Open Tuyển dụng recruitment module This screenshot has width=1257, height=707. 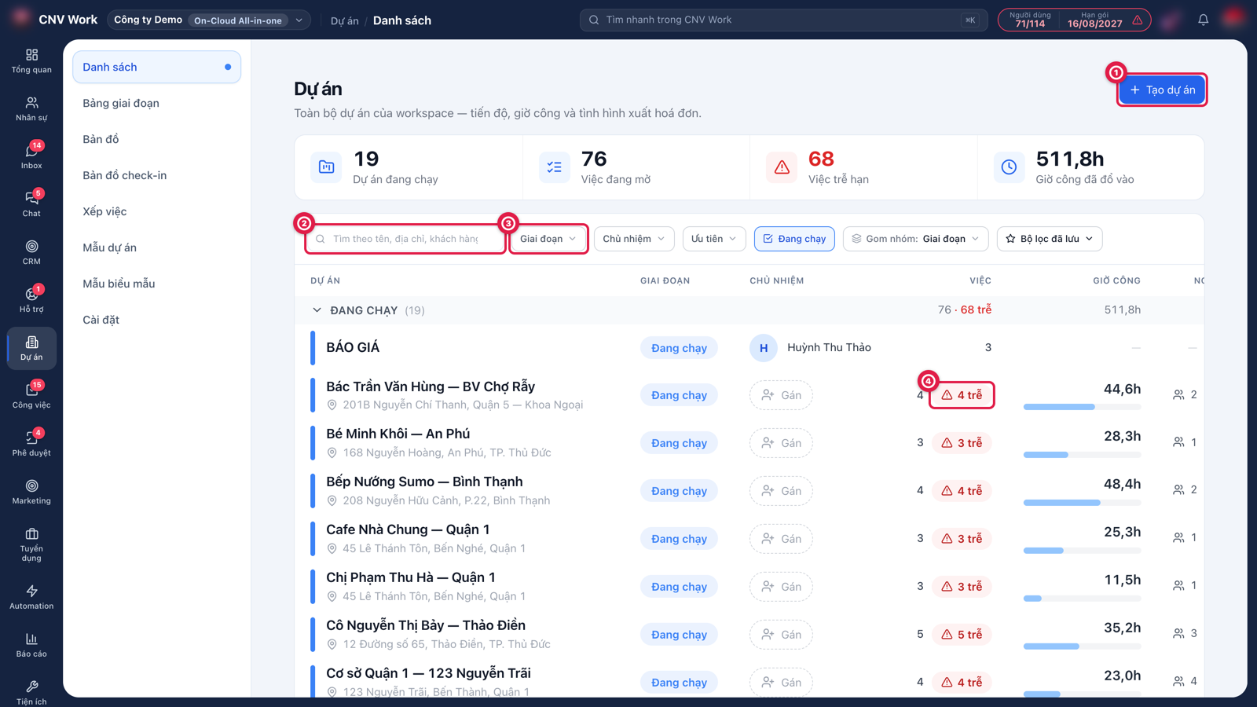point(31,545)
